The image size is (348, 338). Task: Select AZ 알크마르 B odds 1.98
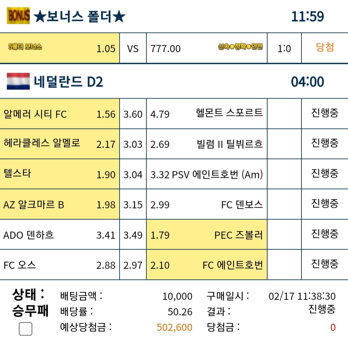(60, 205)
